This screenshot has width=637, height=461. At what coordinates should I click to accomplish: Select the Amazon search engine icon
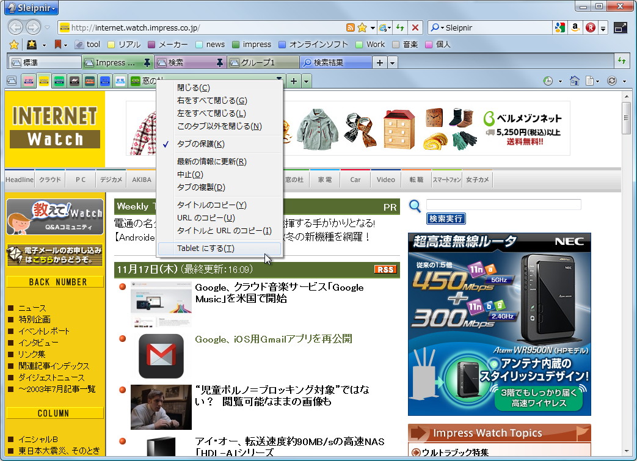pos(575,27)
